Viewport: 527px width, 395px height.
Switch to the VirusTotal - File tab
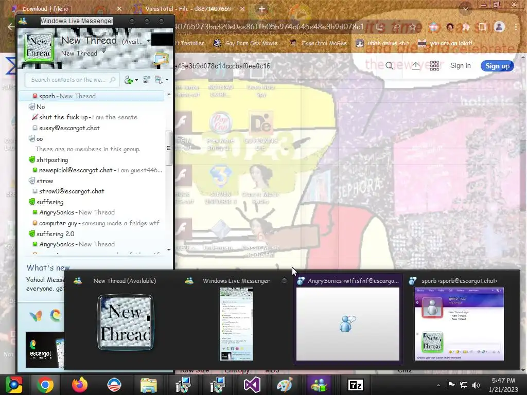(x=188, y=9)
